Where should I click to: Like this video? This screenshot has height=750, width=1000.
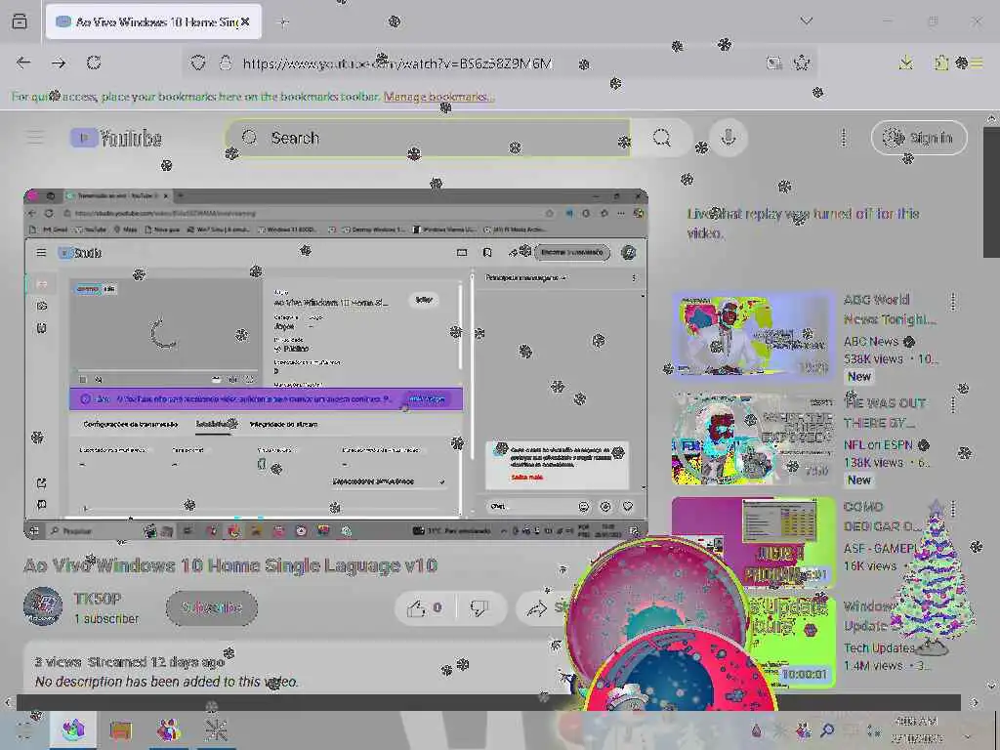click(x=425, y=607)
